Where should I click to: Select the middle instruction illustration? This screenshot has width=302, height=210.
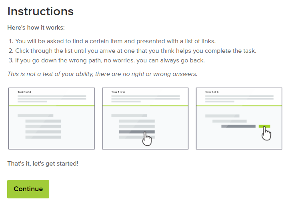[145, 118]
